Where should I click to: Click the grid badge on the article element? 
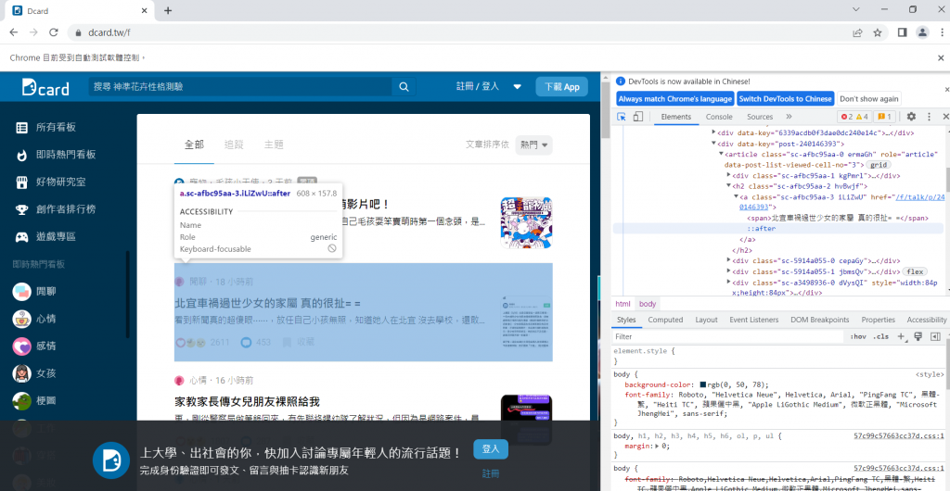point(879,165)
